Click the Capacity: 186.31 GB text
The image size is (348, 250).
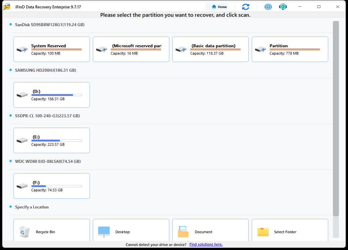pyautogui.click(x=48, y=99)
